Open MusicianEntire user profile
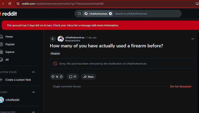Image resolution: width=199 pixels, height=113 pixels. (x=72, y=40)
